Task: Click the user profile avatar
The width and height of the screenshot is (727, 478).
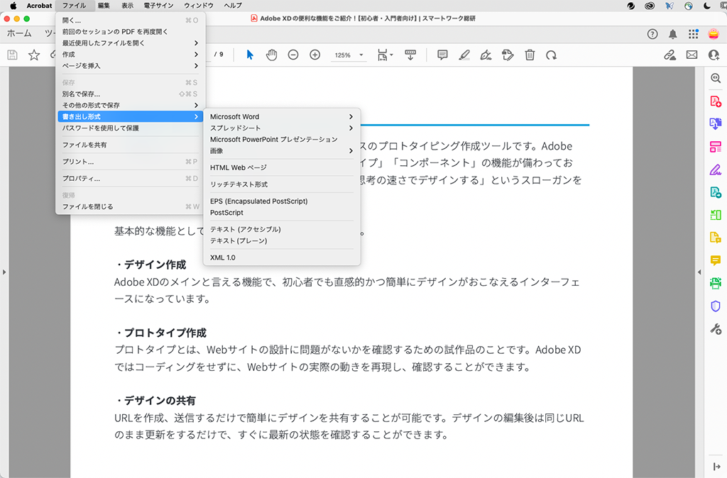Action: [714, 34]
